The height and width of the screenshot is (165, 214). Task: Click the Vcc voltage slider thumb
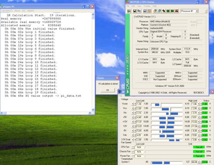171,109
